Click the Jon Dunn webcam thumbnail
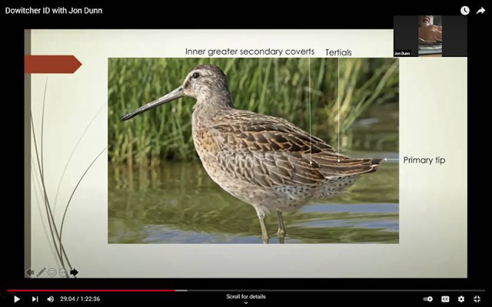This screenshot has width=492, height=307. pyautogui.click(x=430, y=36)
